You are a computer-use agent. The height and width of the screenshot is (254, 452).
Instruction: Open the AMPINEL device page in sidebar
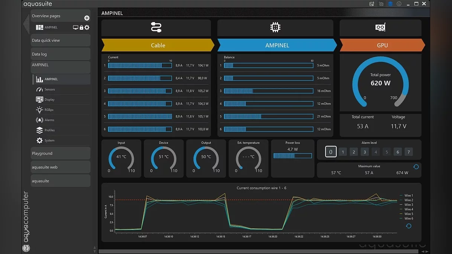(62, 79)
